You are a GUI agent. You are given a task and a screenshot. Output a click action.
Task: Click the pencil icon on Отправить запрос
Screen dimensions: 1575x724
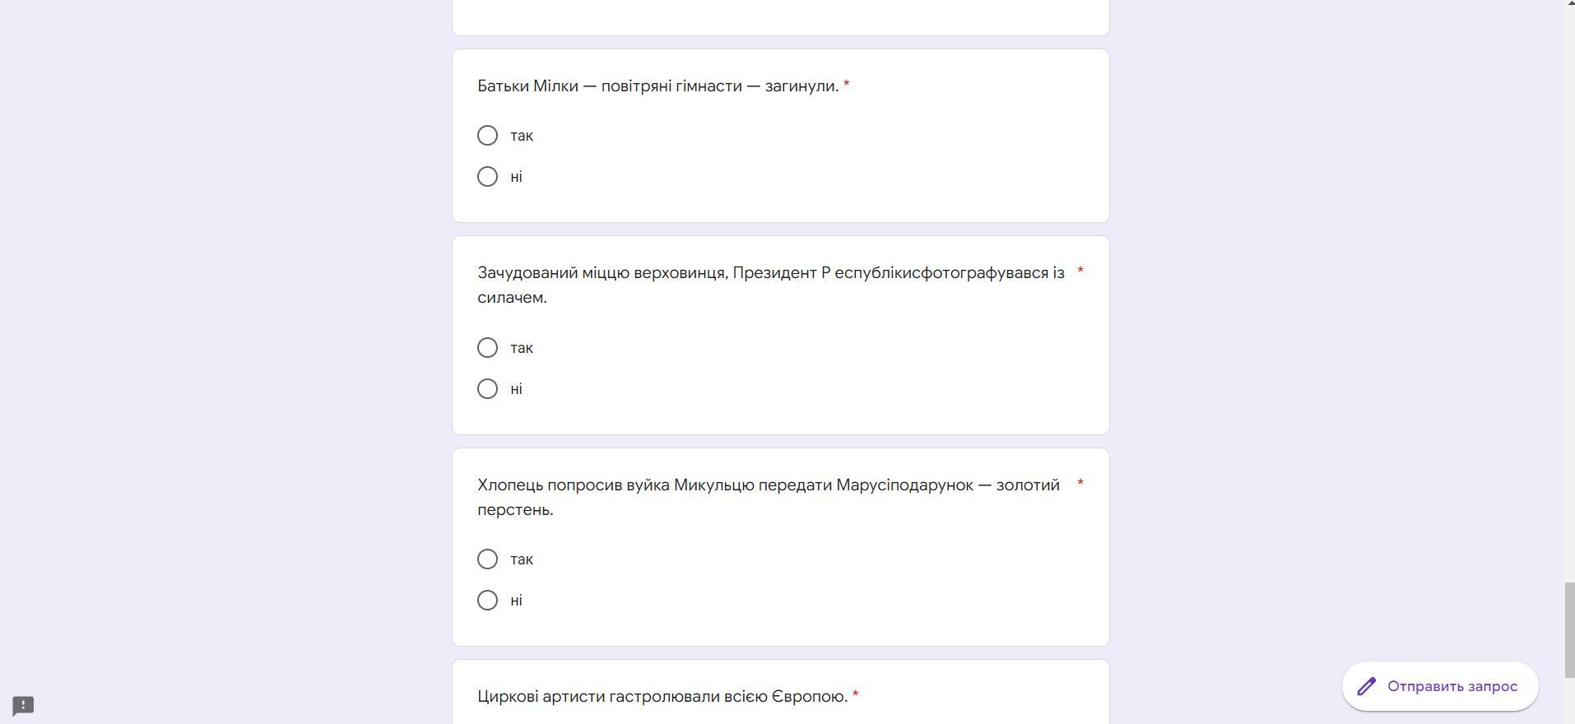coord(1367,686)
